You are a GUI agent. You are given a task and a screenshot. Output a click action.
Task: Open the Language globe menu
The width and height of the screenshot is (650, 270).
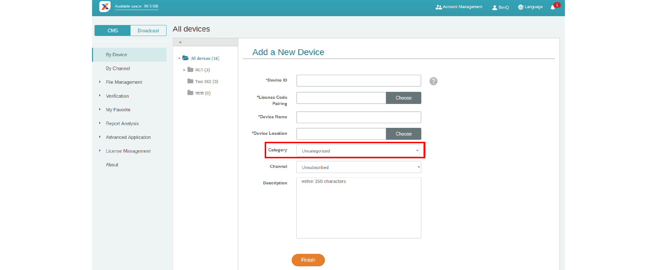pyautogui.click(x=530, y=7)
